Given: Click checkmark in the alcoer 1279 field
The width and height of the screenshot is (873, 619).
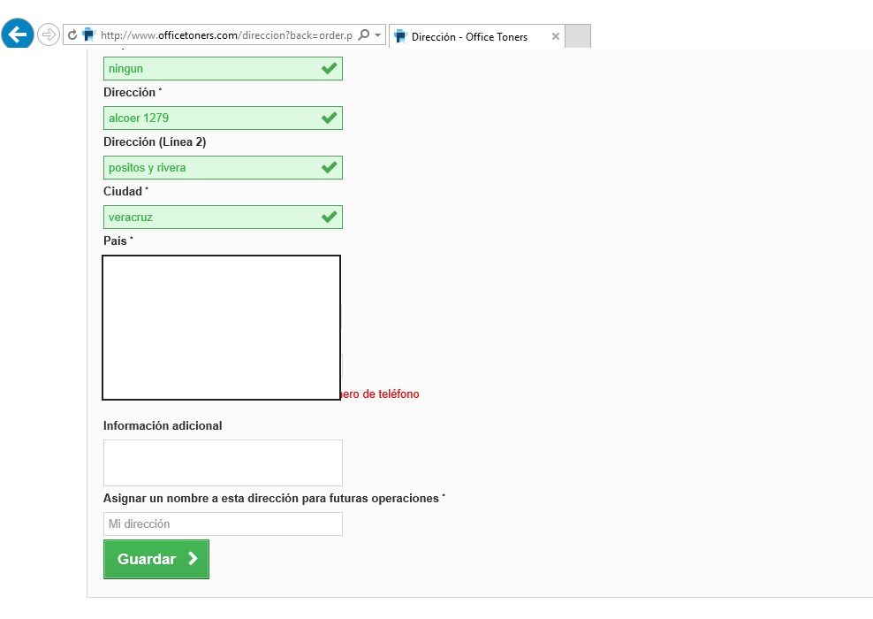Looking at the screenshot, I should tap(329, 118).
